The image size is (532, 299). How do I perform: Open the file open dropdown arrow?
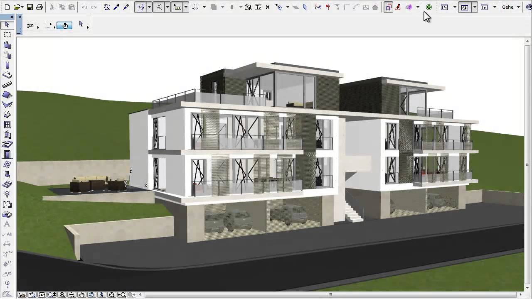pos(22,7)
